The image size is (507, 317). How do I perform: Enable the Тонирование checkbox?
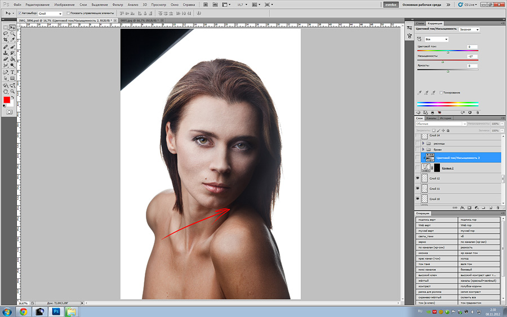[x=441, y=93]
